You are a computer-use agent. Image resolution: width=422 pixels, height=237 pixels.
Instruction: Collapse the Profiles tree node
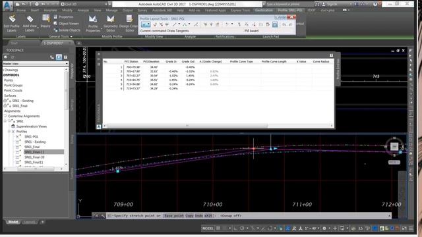click(9, 132)
